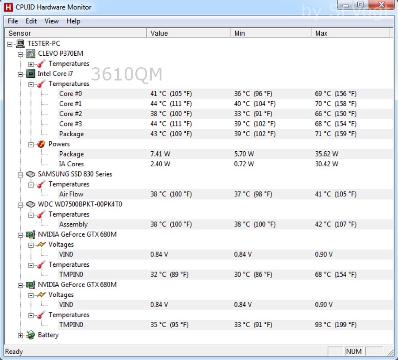Screen dimensions: 398x360
Task: Select the Core #3 row
Action: click(x=226, y=124)
